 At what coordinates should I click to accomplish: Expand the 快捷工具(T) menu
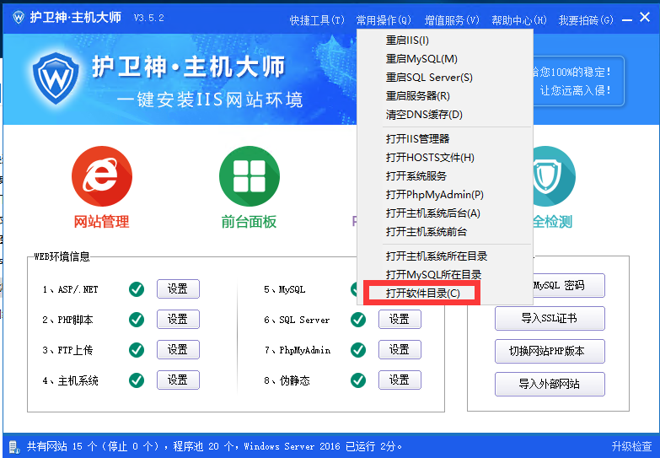[x=317, y=19]
